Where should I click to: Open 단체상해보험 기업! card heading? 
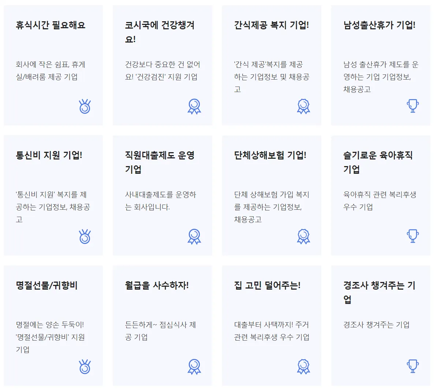(x=270, y=155)
